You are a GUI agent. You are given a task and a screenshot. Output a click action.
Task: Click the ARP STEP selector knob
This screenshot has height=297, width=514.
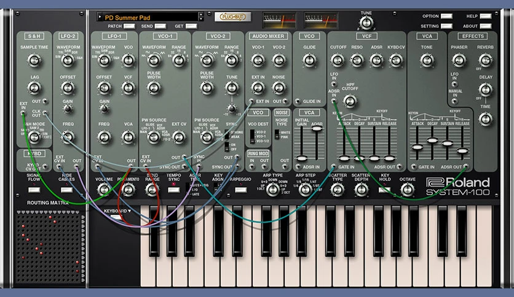[305, 190]
